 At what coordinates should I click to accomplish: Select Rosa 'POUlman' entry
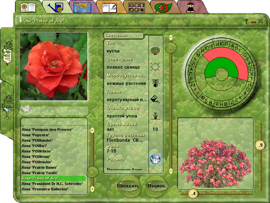36,157
